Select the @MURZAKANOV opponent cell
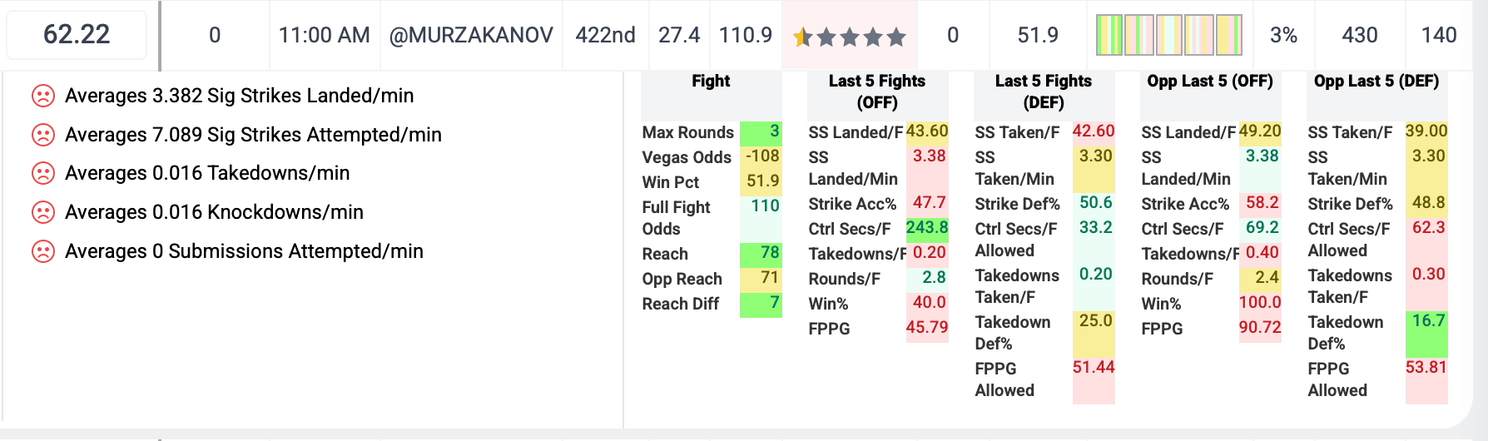The image size is (1488, 441). (x=471, y=35)
